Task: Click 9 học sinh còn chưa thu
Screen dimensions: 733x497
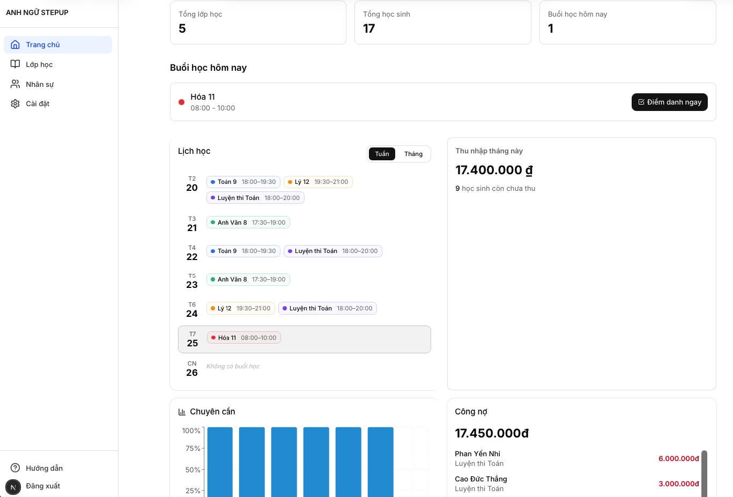Action: point(495,188)
